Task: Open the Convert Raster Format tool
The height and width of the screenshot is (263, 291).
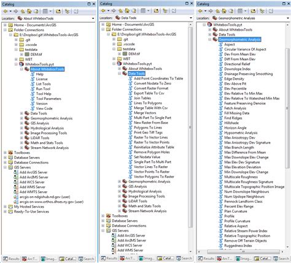Action: coord(151,88)
